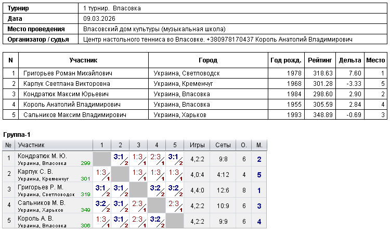This screenshot has width=390, height=231.
Task: Click city "Украина, Кременчуг" in participants table
Action: pyautogui.click(x=183, y=84)
